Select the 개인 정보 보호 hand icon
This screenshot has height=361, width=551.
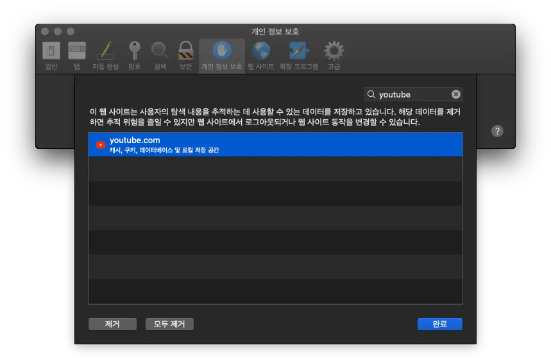coord(222,51)
